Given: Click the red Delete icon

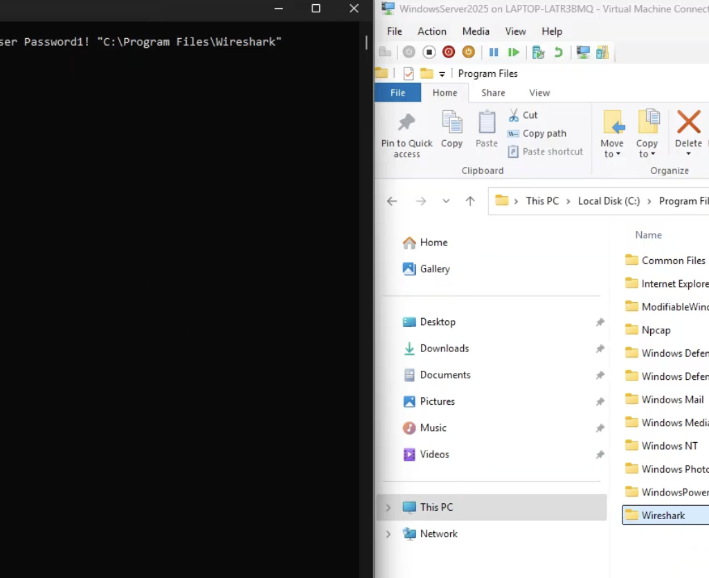Looking at the screenshot, I should pos(688,123).
